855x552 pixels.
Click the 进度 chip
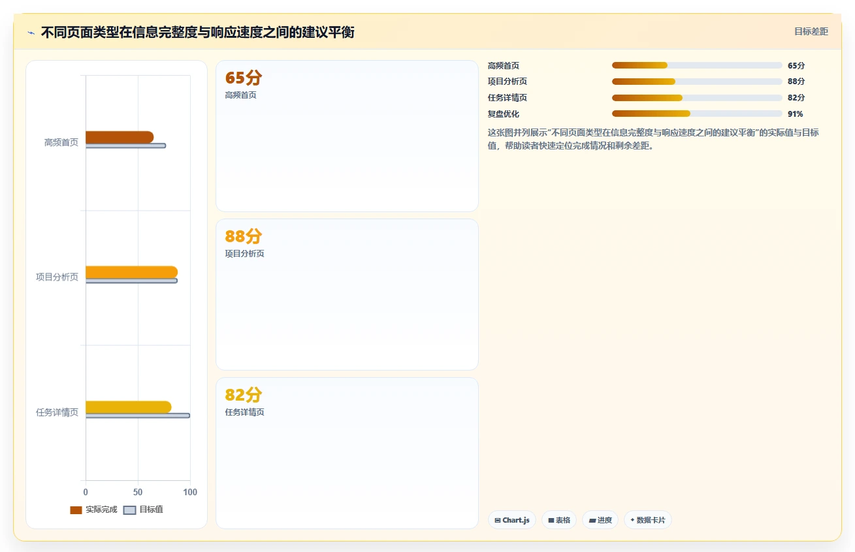[x=600, y=520]
